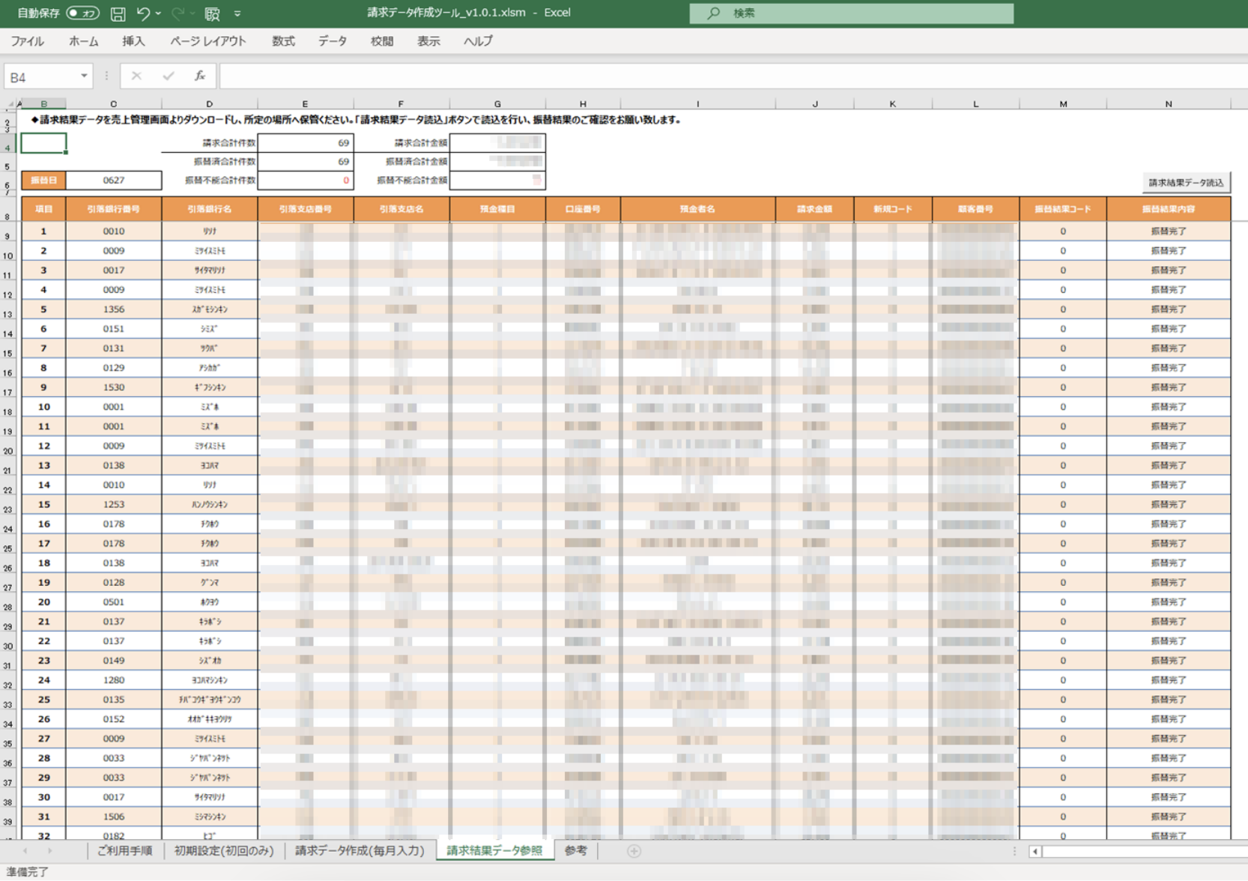Click the insert function fx icon
Viewport: 1248px width, 881px height.
point(199,76)
